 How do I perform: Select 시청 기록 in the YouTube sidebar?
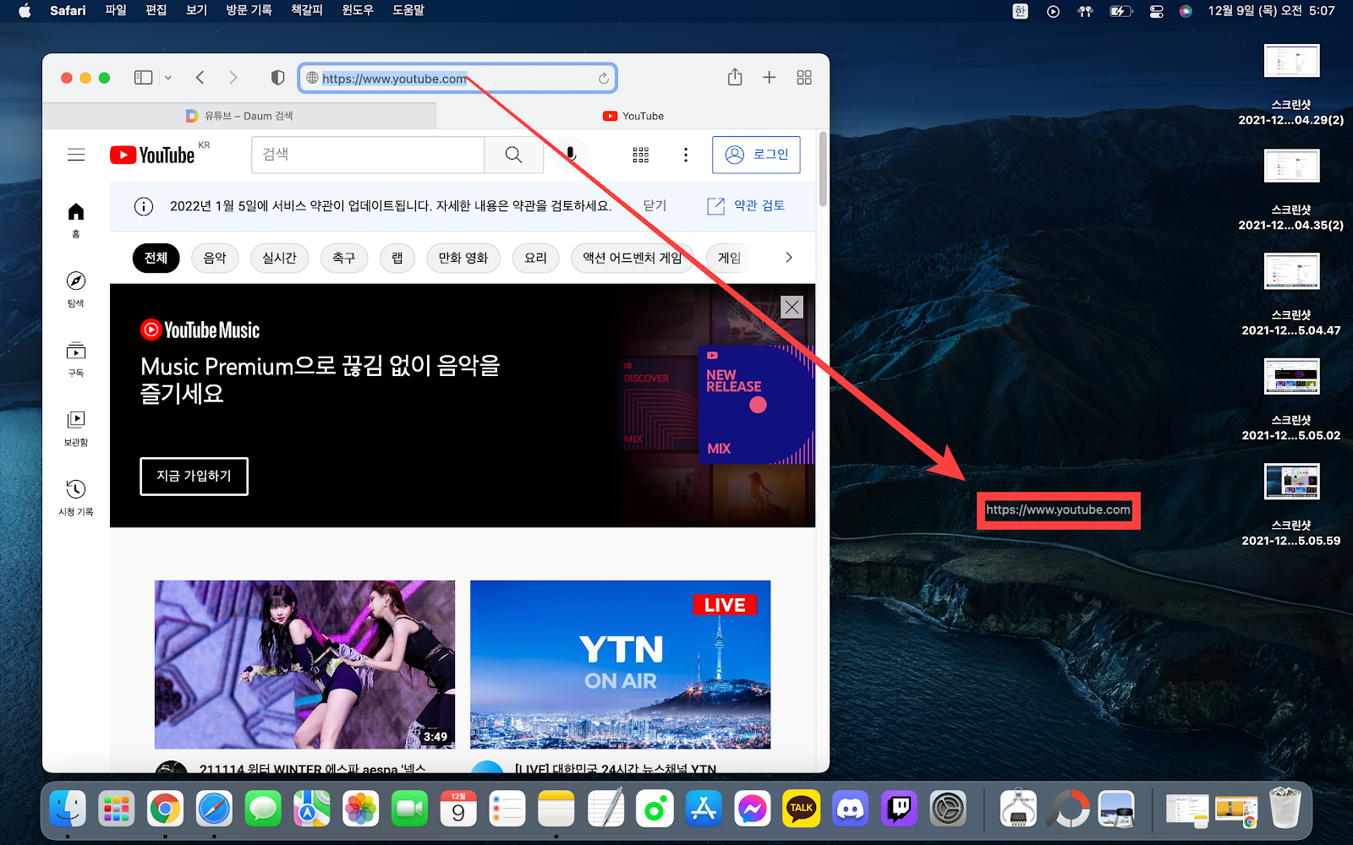click(76, 498)
